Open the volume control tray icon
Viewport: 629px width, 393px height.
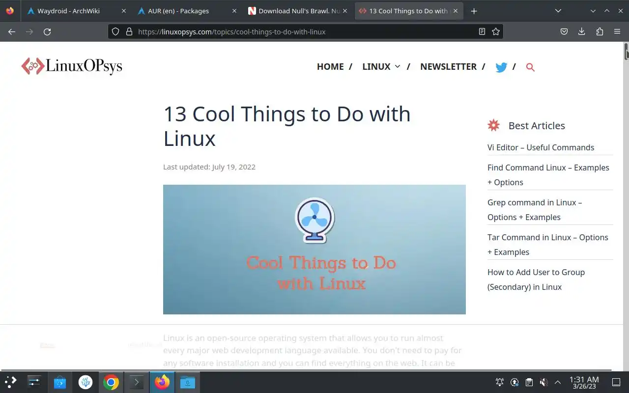(543, 382)
